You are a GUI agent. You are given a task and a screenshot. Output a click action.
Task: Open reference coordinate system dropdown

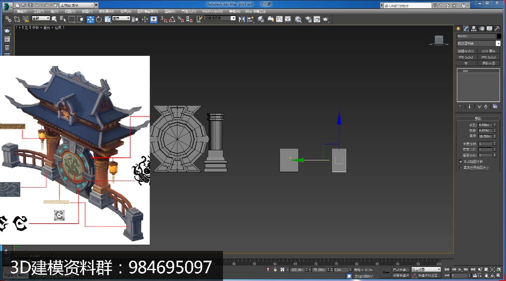click(121, 18)
